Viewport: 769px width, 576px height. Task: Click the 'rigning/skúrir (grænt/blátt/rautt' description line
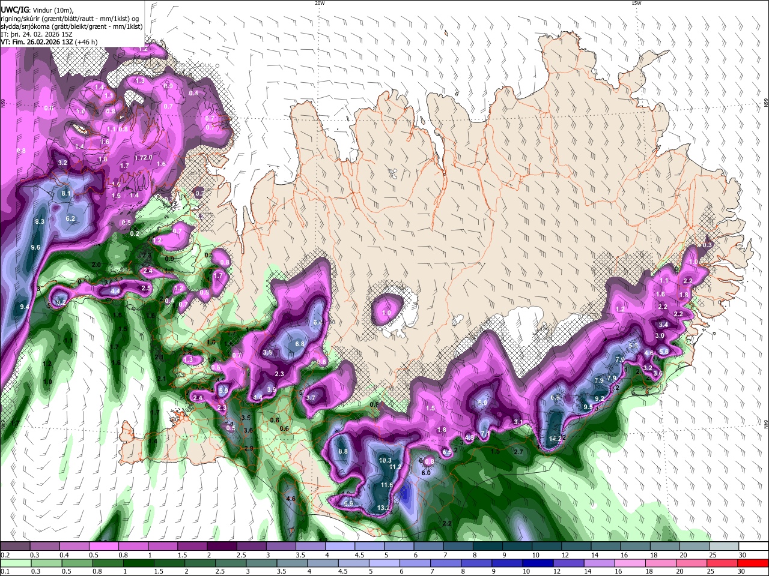[70, 19]
